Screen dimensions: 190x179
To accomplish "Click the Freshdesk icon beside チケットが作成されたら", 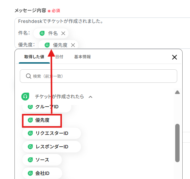I will (25, 97).
